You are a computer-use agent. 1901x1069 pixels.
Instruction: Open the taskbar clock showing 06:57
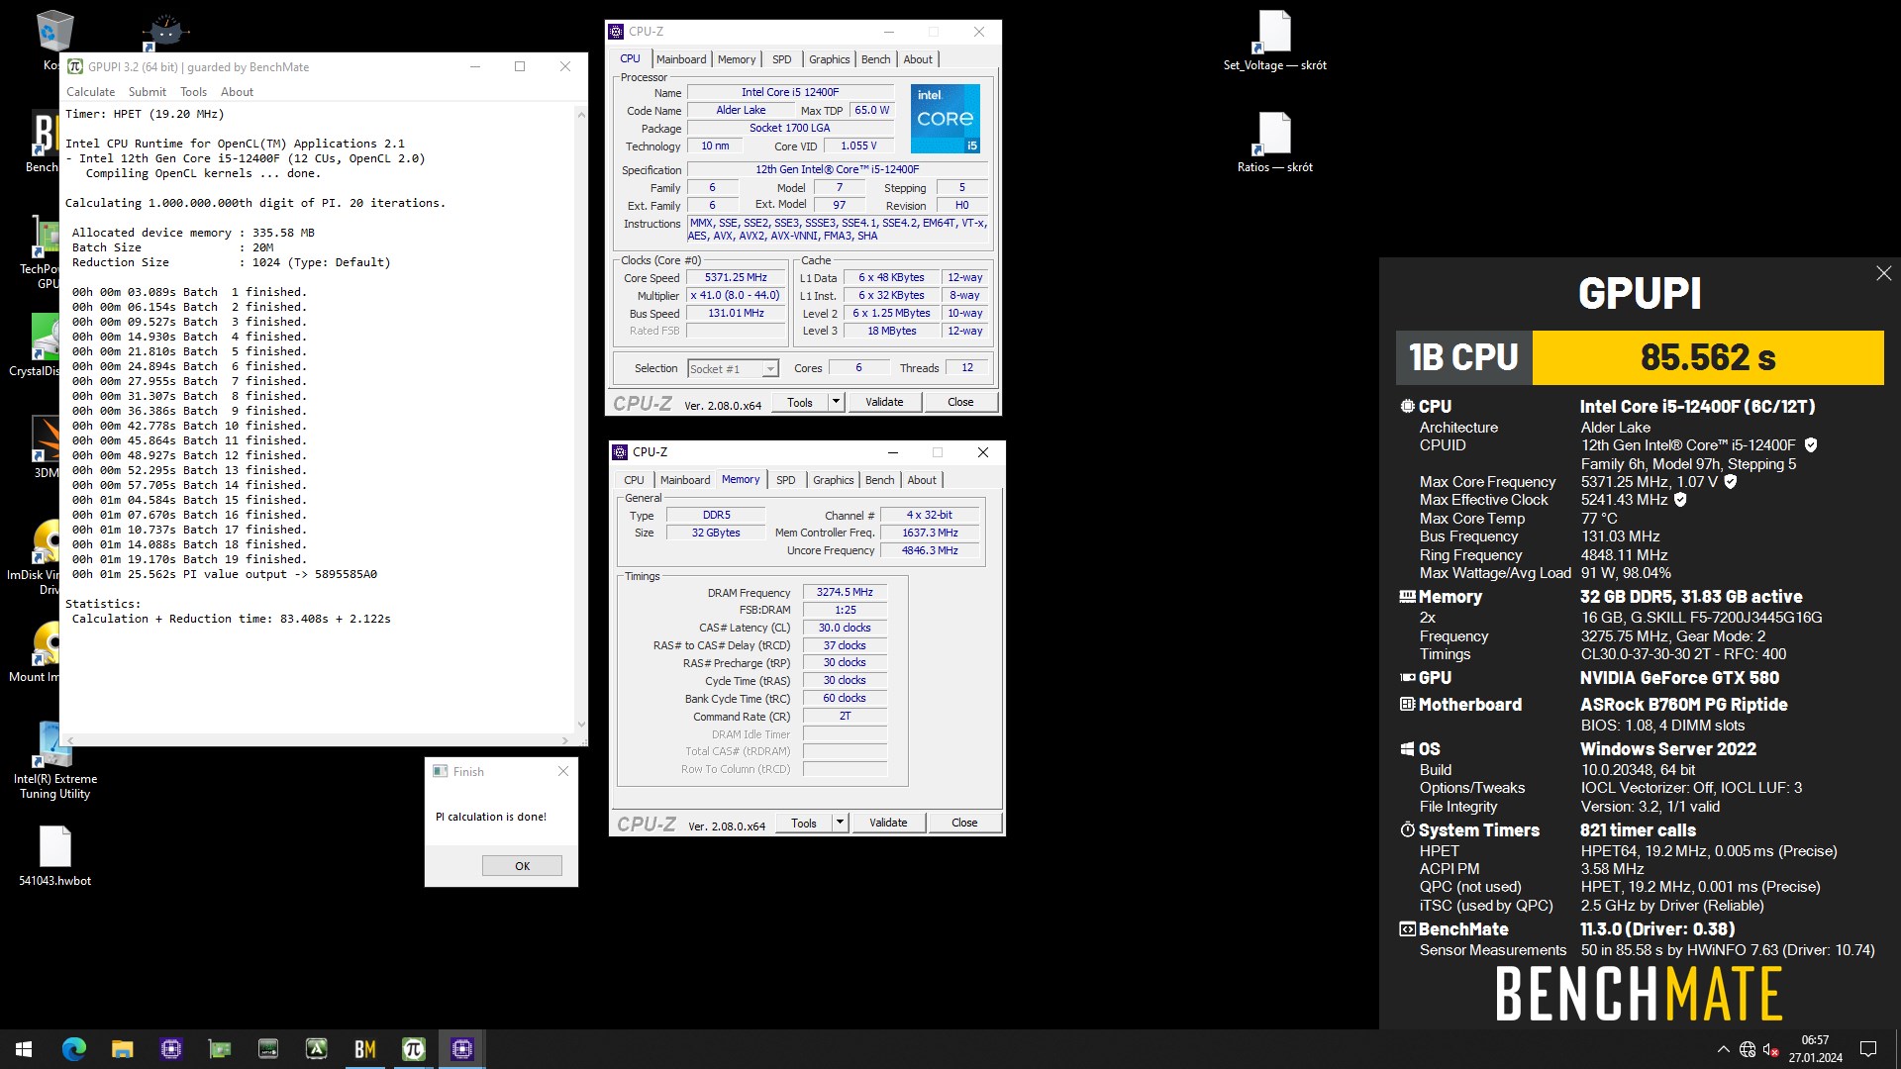1815,1049
